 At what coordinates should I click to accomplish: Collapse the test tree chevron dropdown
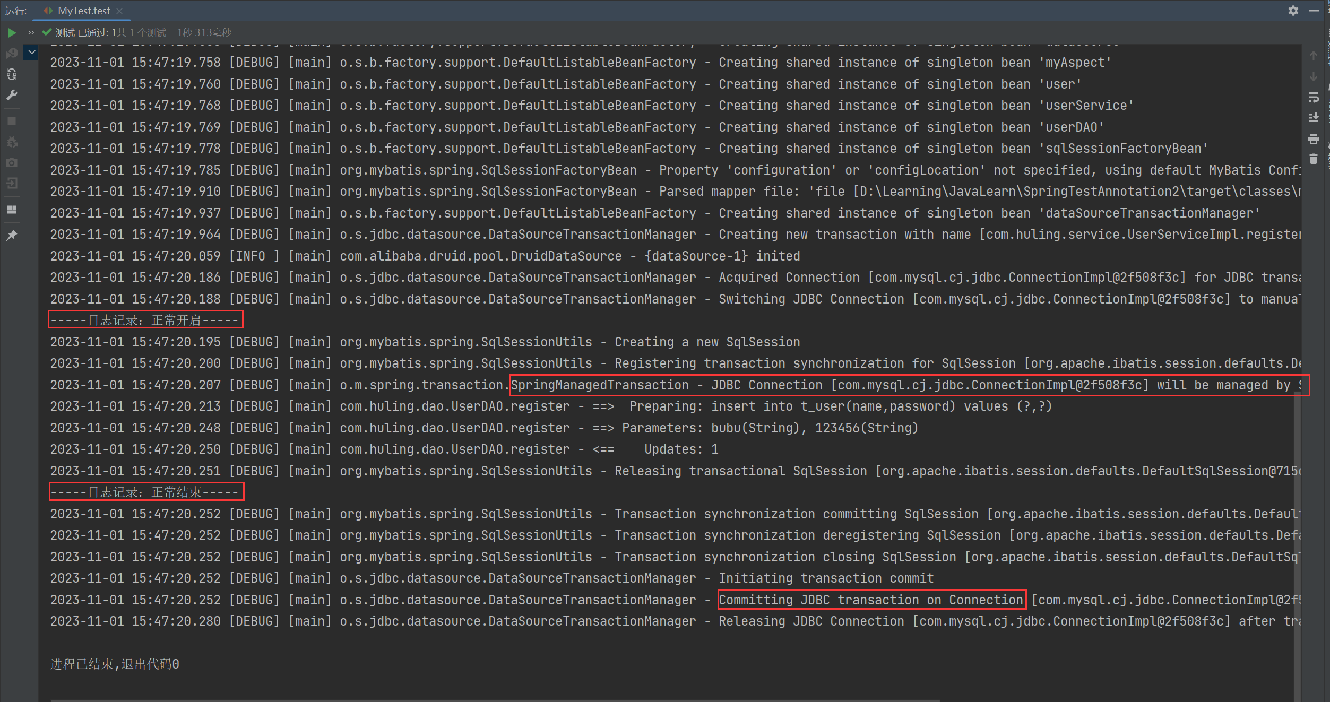[x=32, y=52]
